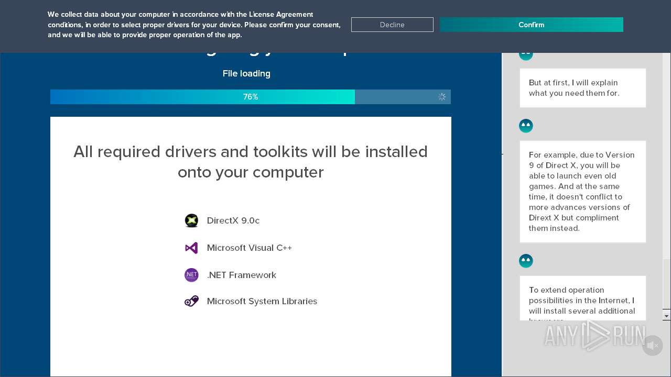This screenshot has width=671, height=377.
Task: Click the 'To extend operation possibilities' chat message
Action: click(583, 298)
